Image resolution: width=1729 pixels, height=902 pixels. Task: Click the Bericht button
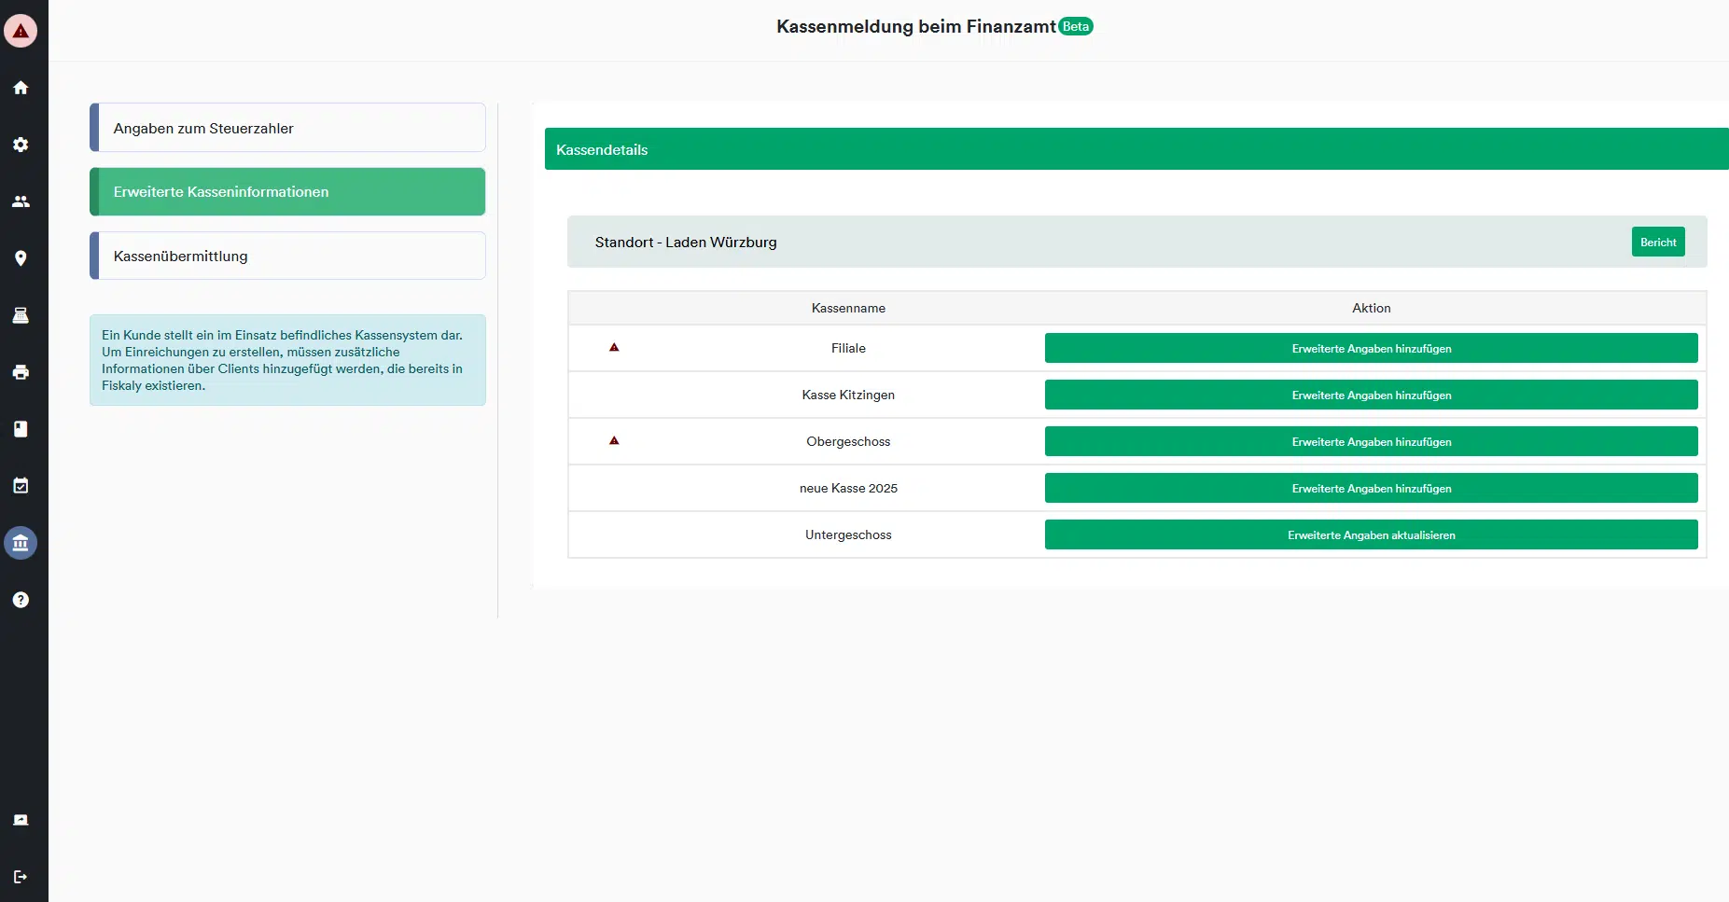click(x=1658, y=242)
